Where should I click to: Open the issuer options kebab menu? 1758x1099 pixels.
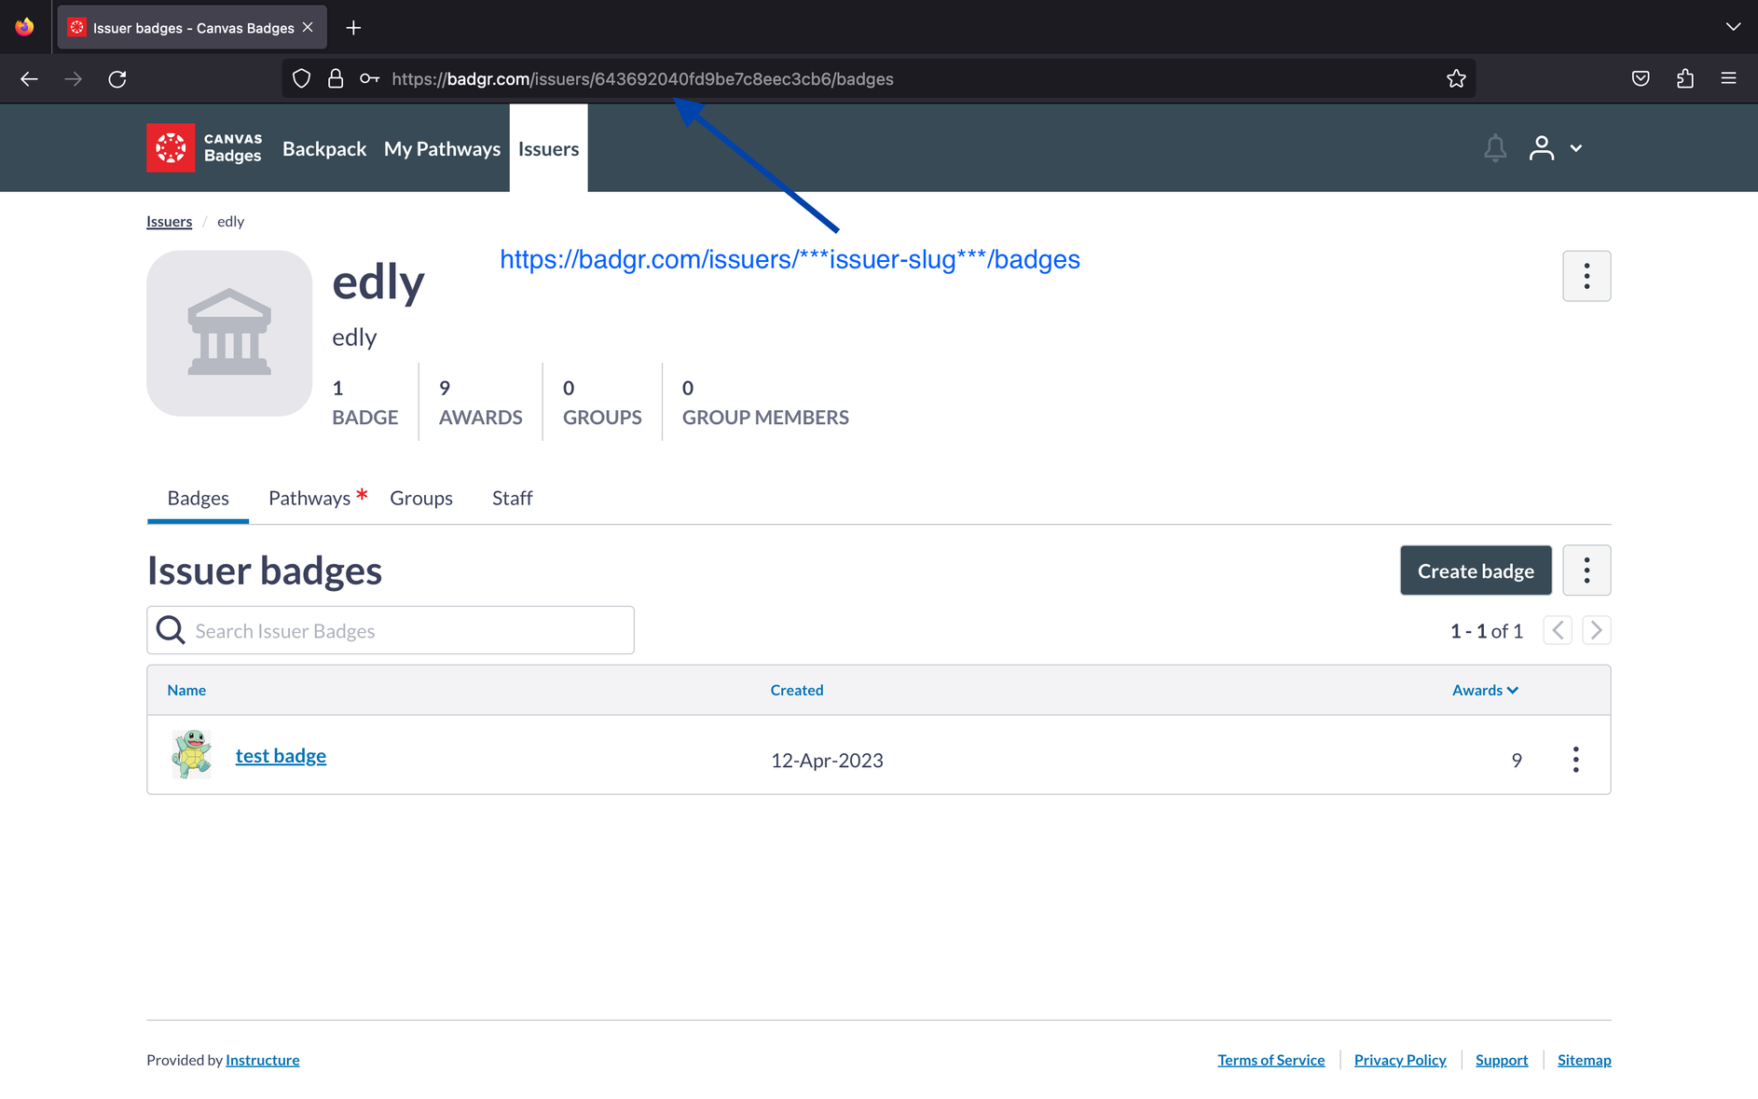(x=1586, y=276)
